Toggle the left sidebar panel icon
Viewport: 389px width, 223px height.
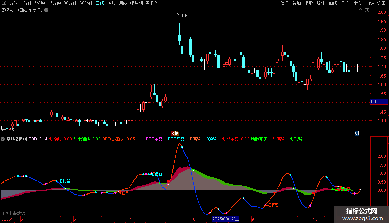tap(4, 3)
